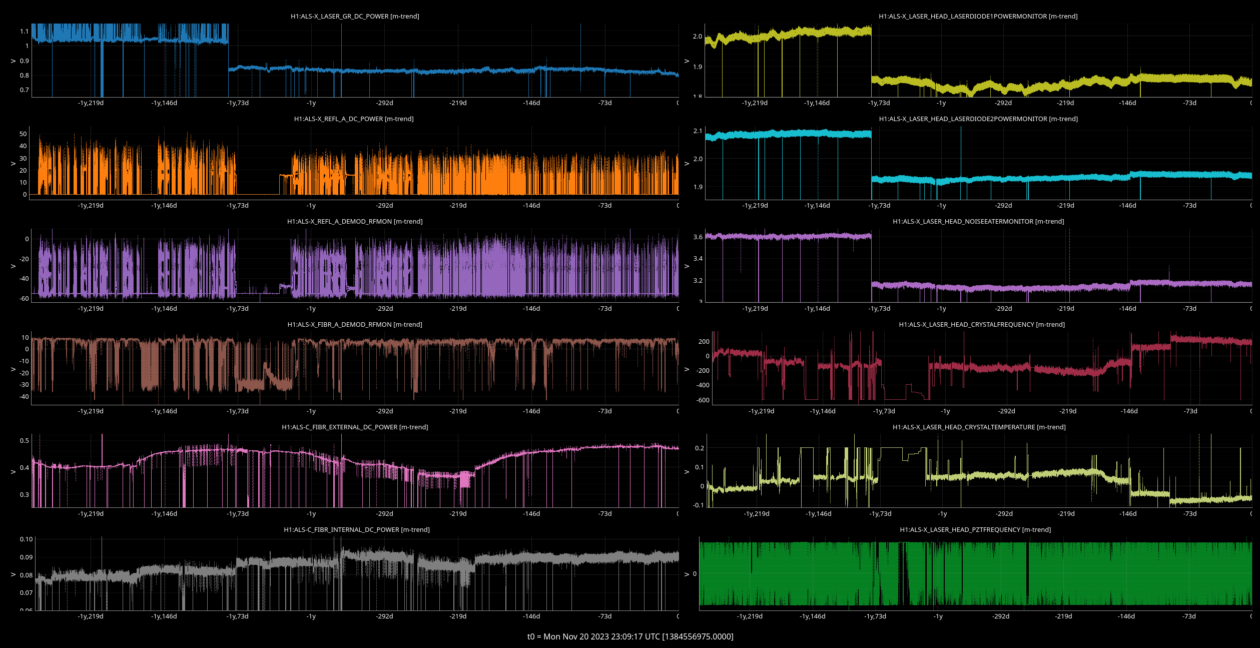Click the t0 timestamp text at bottom
The height and width of the screenshot is (648, 1260).
point(630,636)
